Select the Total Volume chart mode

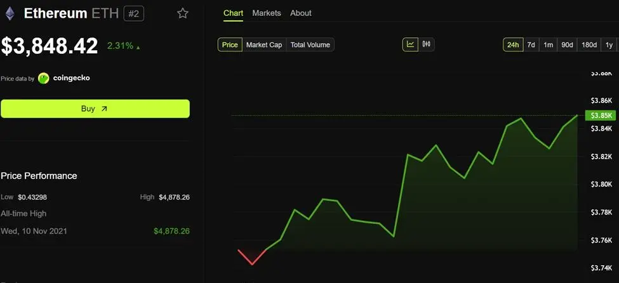click(x=310, y=44)
